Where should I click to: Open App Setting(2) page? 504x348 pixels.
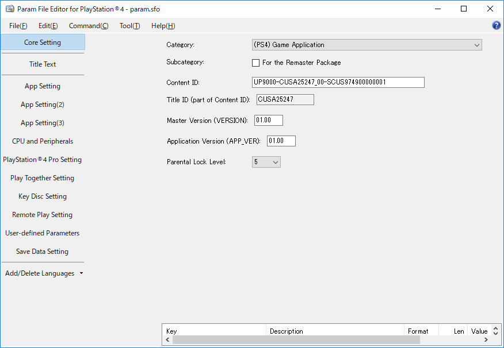[43, 105]
